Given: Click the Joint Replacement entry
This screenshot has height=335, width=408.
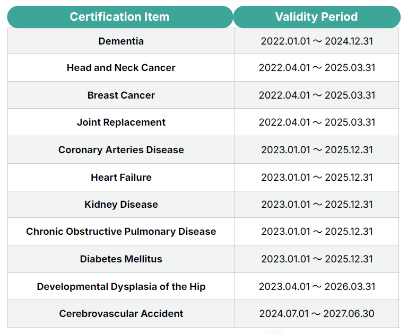Looking at the screenshot, I should [x=121, y=122].
